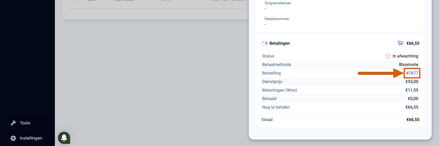Viewport: 439px width, 146px height.
Task: Click the In afwachting status text
Action: coord(405,56)
